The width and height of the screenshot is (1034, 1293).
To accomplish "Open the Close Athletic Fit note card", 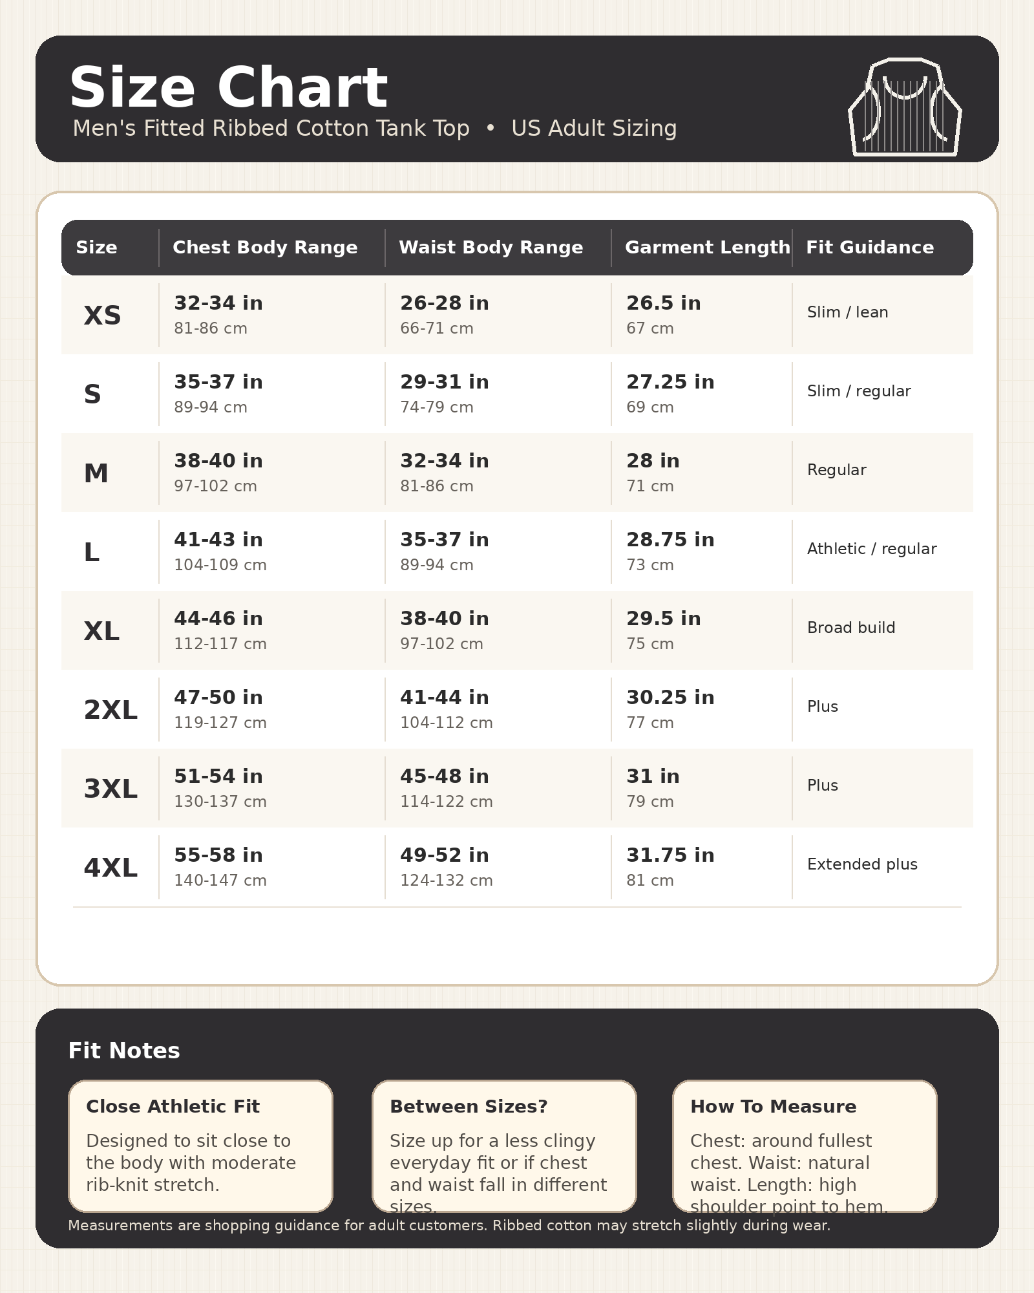I will click(200, 1146).
